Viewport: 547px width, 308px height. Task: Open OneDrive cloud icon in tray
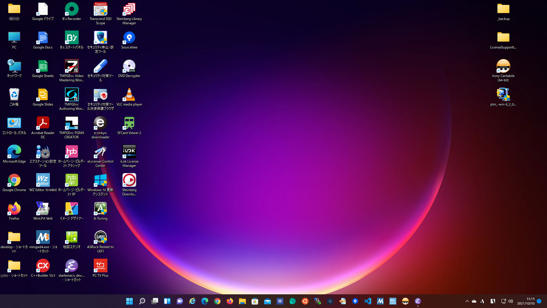coord(474,301)
